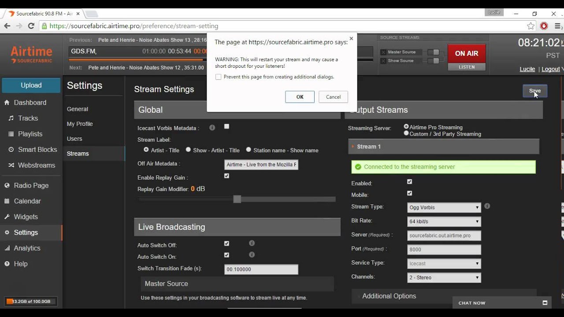Click the Widgets wrench icon
This screenshot has width=564, height=317.
7,217
